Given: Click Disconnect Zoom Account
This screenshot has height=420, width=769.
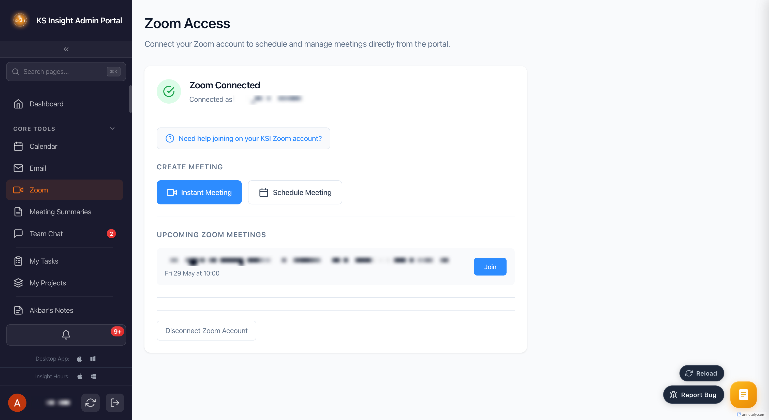Looking at the screenshot, I should [x=206, y=331].
